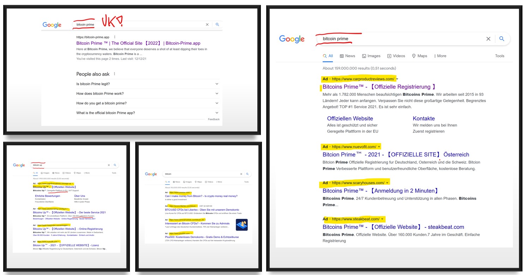Open the dropdown arrow beside nuevofit.com above Bitcion Prime

coord(379,147)
